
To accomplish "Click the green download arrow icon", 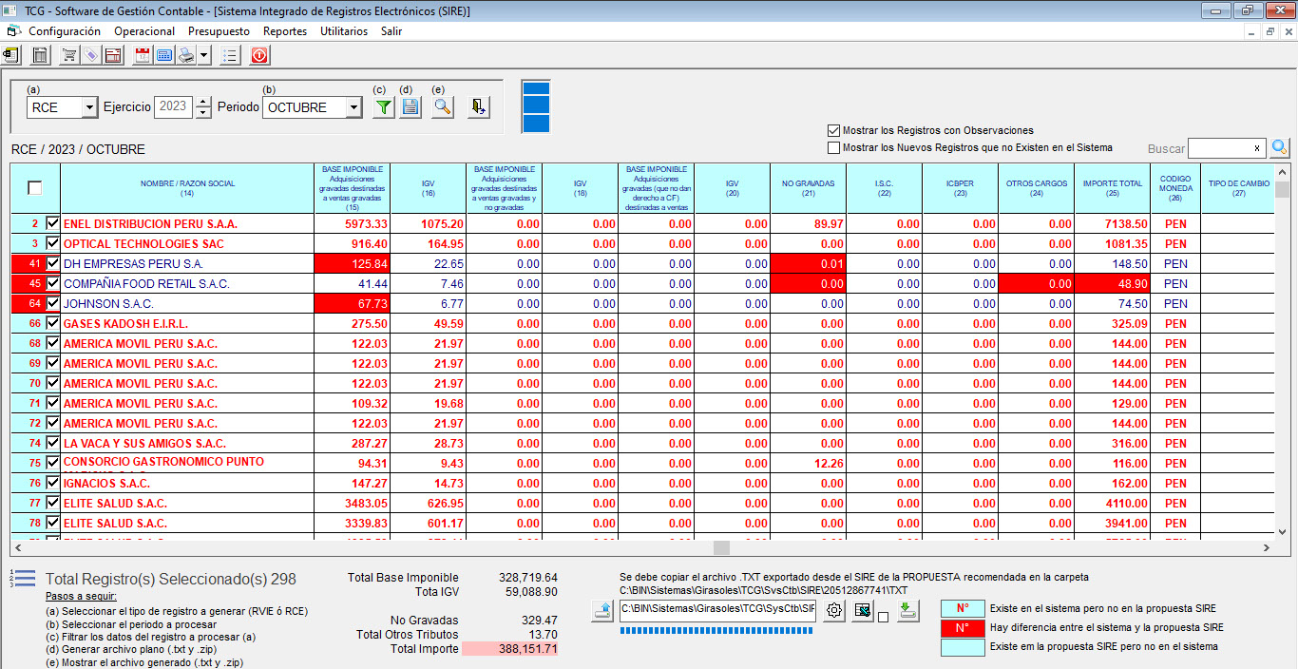I will (908, 611).
